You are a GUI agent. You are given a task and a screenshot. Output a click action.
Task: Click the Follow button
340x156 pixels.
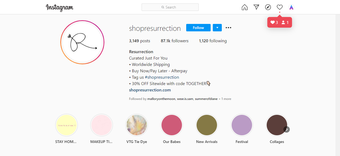pyautogui.click(x=198, y=28)
